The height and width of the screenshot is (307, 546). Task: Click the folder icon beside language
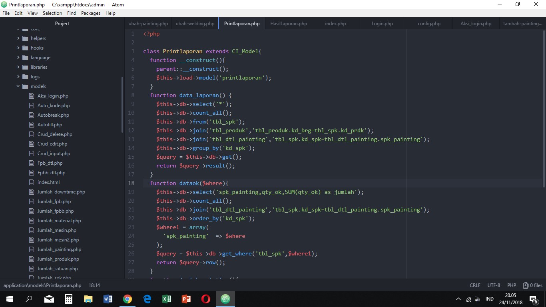25,57
